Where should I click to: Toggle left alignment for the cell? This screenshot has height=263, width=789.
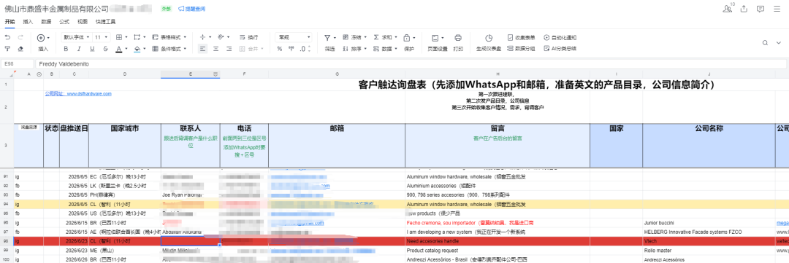point(203,49)
